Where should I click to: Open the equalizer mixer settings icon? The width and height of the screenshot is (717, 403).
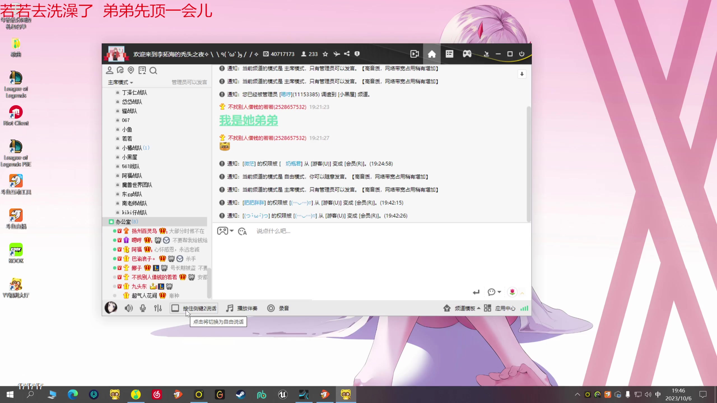(158, 308)
